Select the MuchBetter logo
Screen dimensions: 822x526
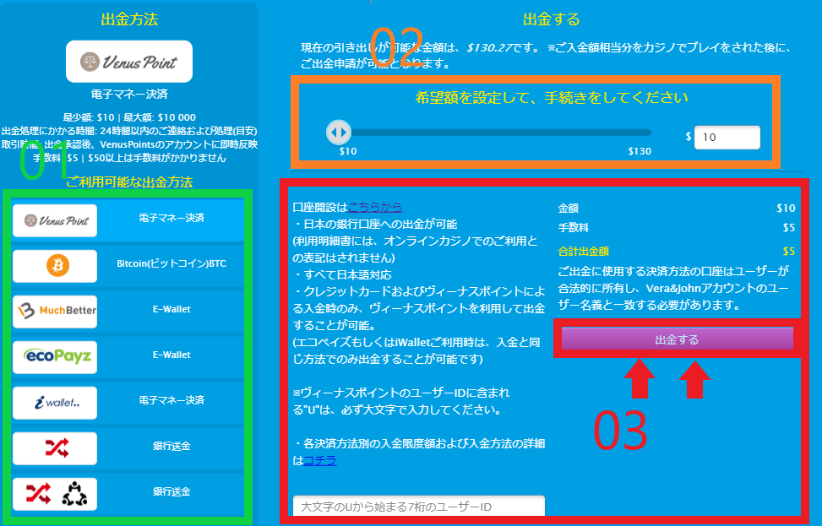pyautogui.click(x=55, y=312)
